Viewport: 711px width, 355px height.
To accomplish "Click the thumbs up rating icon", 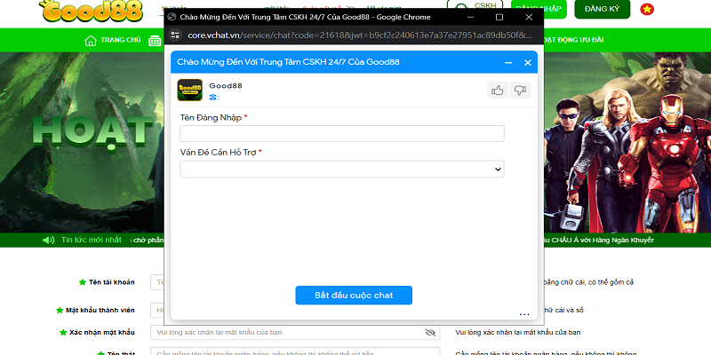I will [498, 90].
